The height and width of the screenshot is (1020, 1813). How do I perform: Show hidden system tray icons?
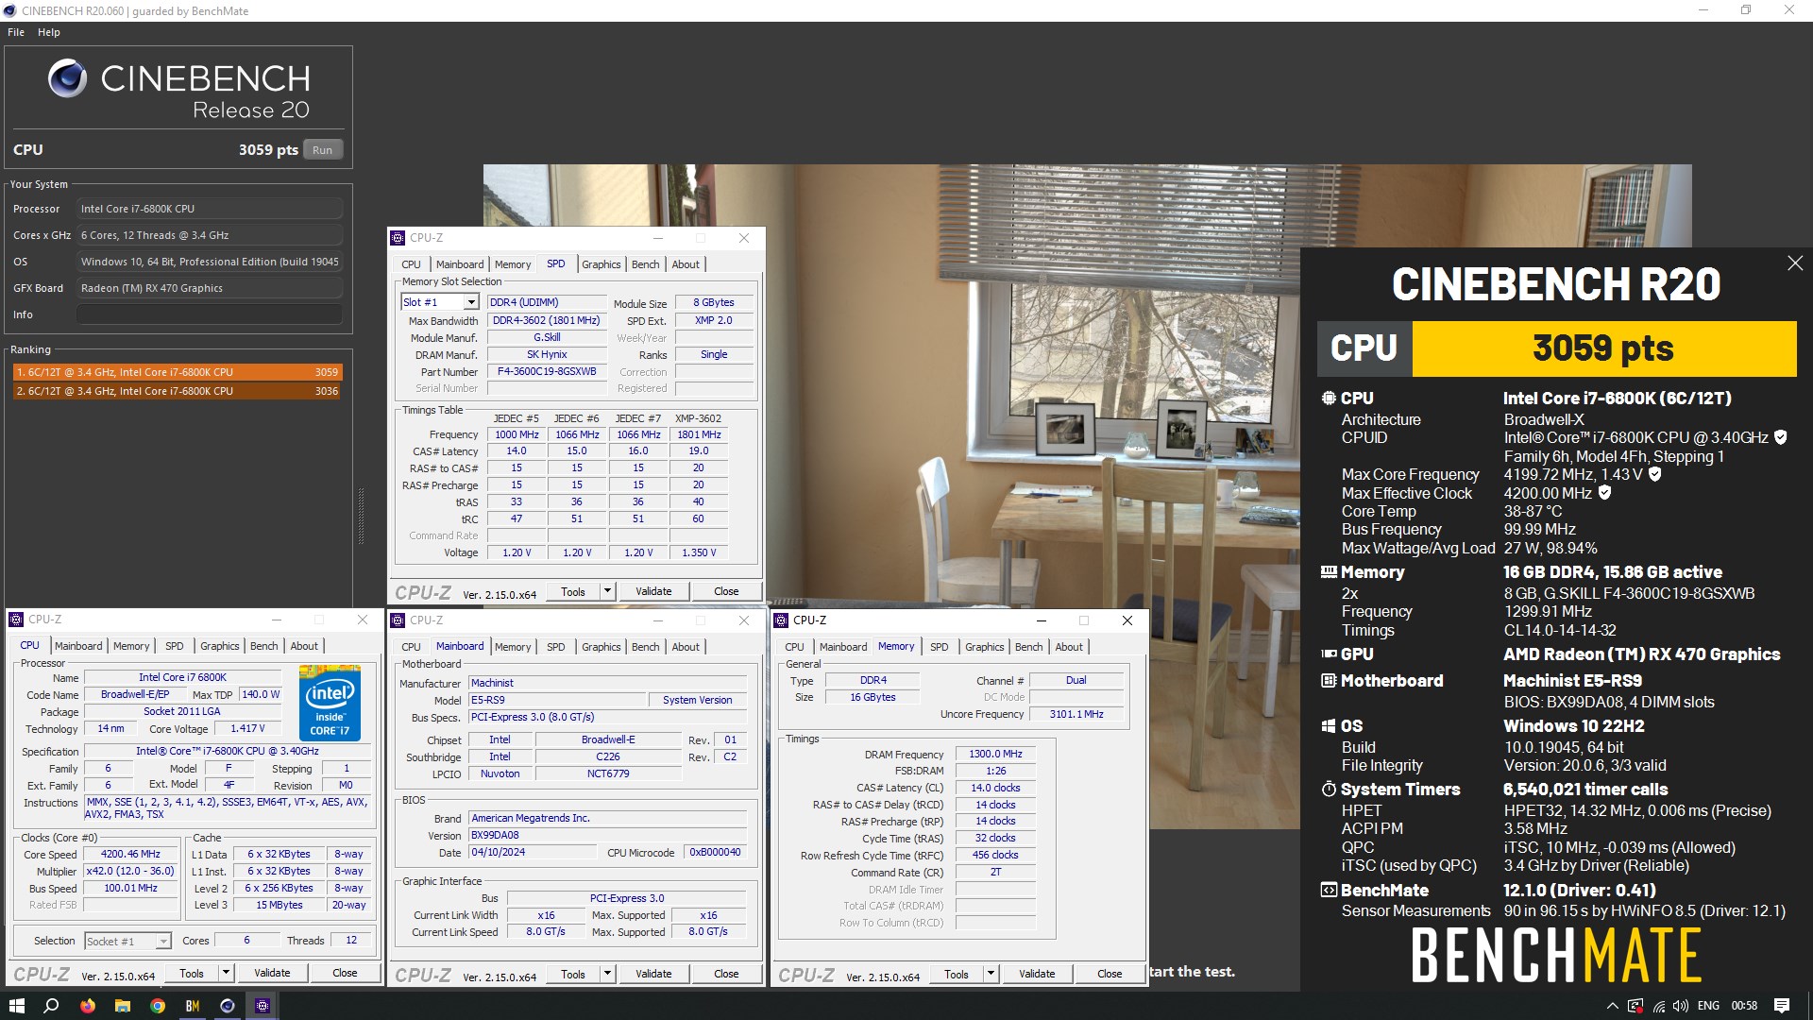(x=1612, y=1006)
